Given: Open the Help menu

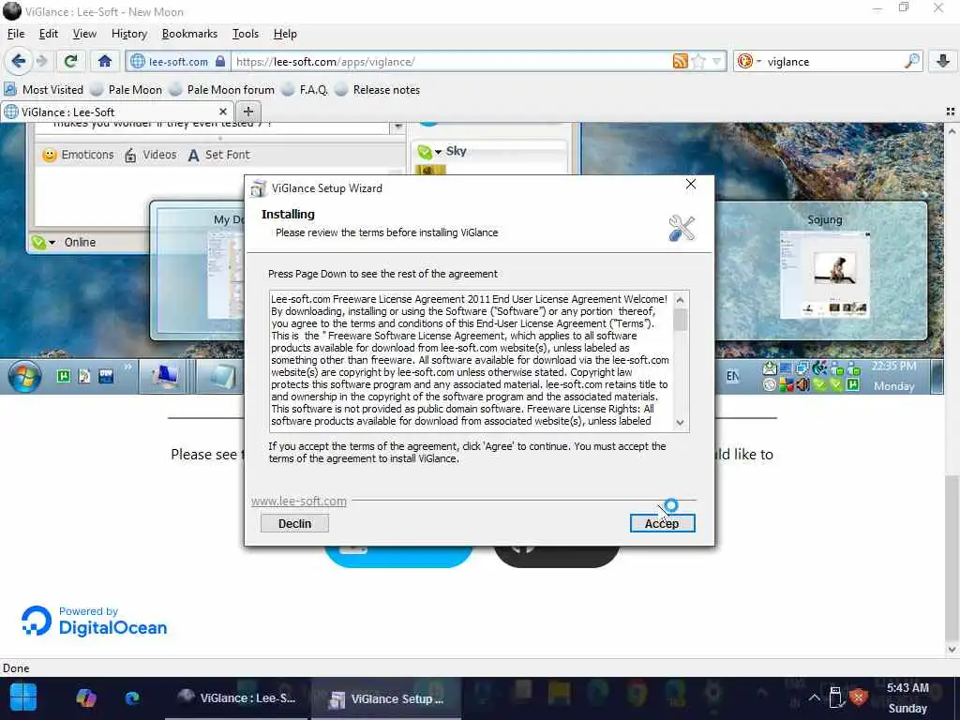Looking at the screenshot, I should pos(285,34).
